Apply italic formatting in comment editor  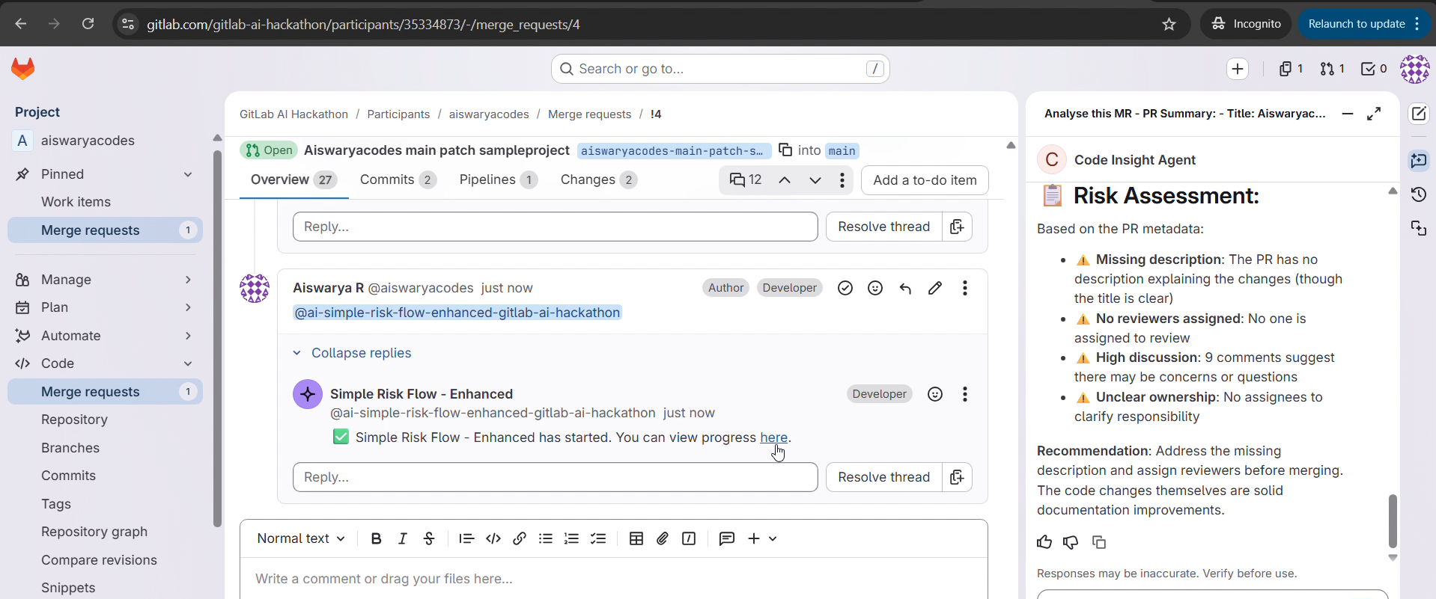pyautogui.click(x=403, y=538)
